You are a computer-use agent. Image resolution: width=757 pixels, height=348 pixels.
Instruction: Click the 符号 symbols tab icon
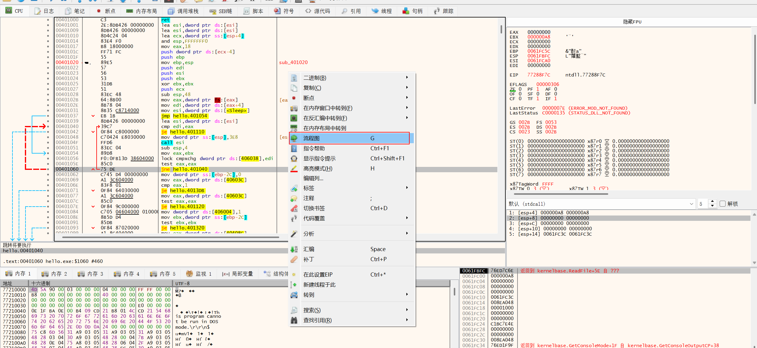click(x=277, y=11)
